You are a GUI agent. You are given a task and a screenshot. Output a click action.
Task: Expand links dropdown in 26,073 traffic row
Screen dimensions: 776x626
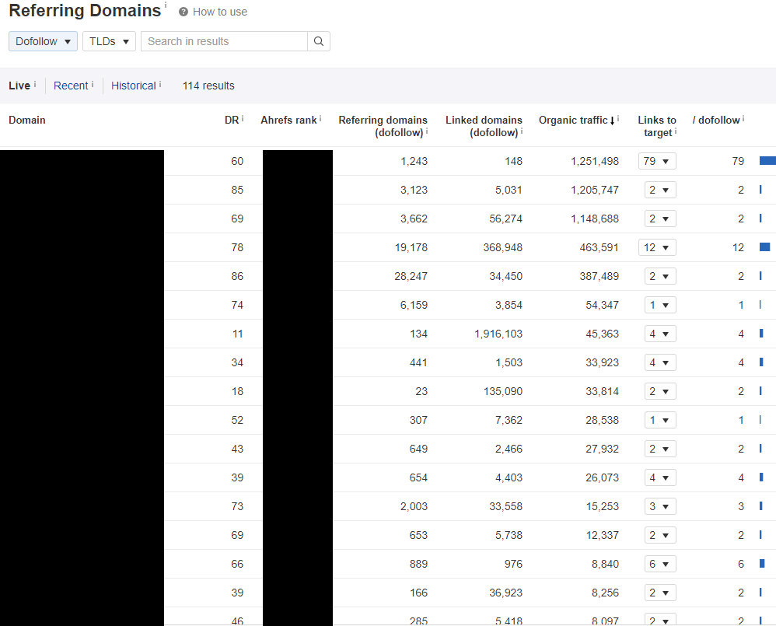tap(659, 477)
